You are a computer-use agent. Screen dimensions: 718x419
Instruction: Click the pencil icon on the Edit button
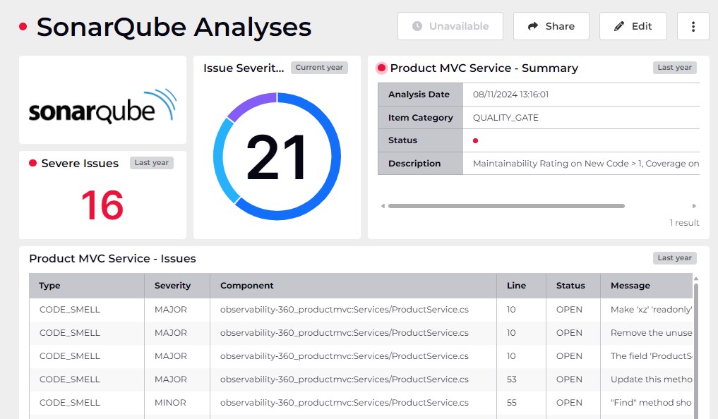[x=619, y=25]
